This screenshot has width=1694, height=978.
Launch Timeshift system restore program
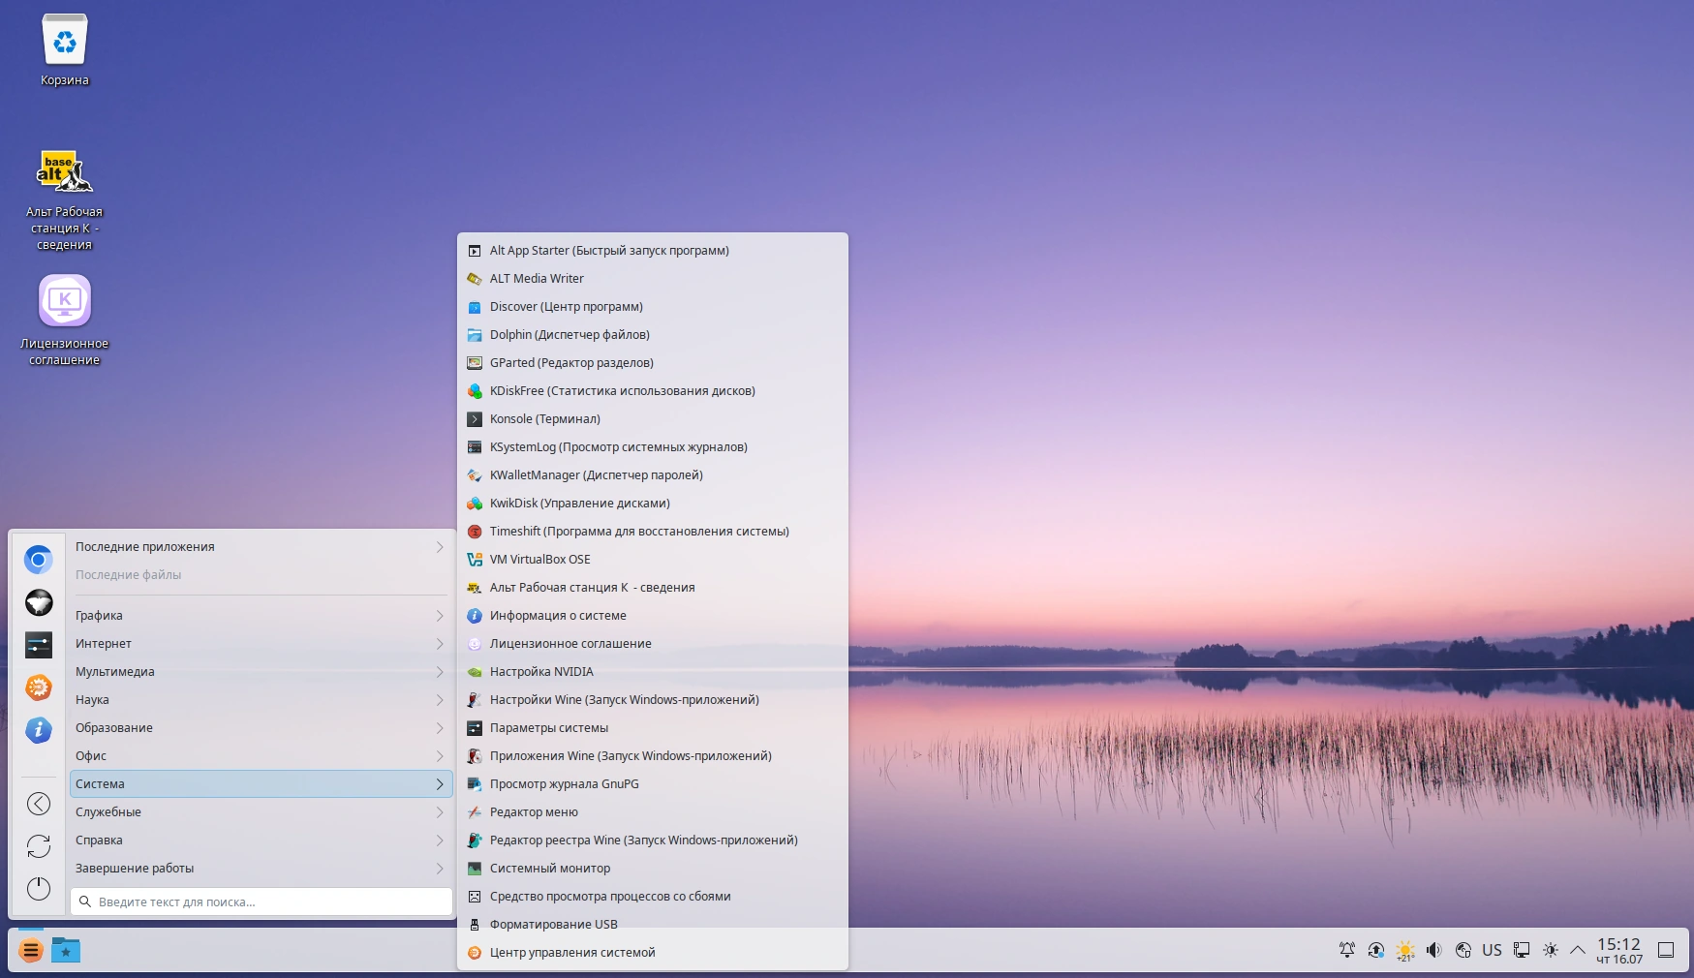653,532
